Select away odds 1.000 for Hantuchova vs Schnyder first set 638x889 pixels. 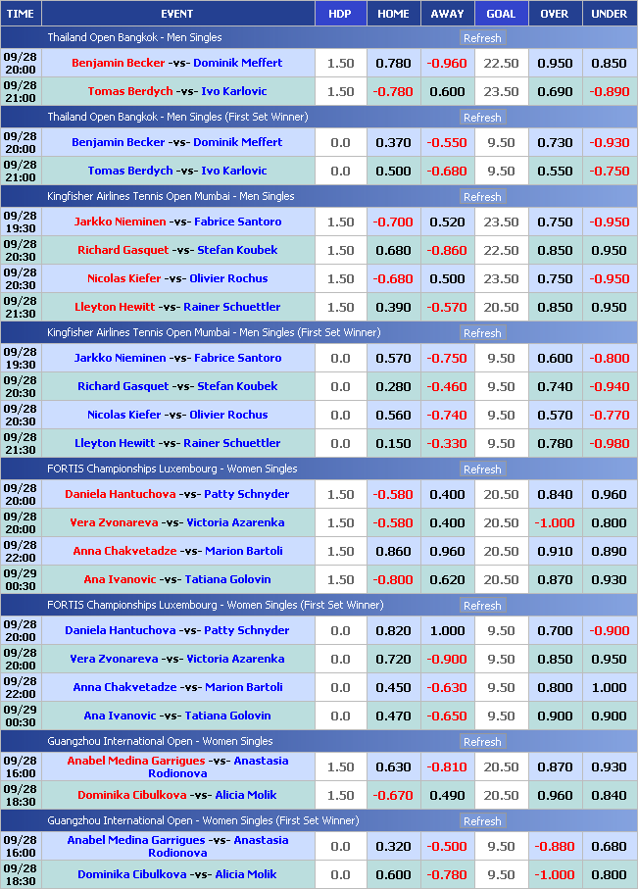pyautogui.click(x=447, y=631)
